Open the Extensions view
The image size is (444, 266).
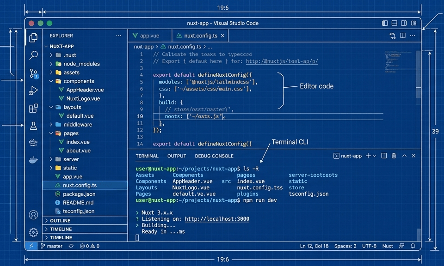click(x=33, y=108)
